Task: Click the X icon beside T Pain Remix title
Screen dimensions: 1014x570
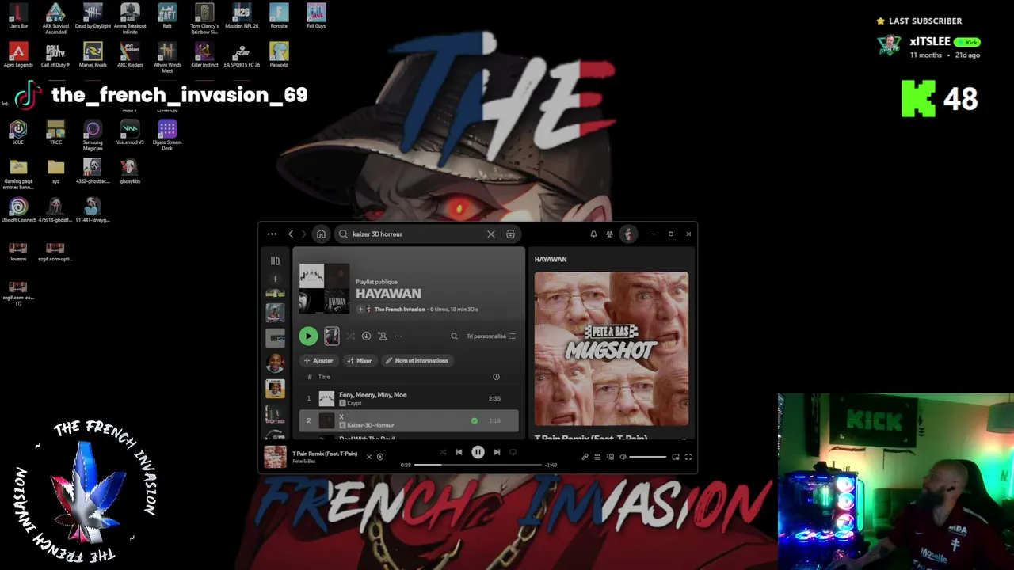Action: tap(368, 457)
